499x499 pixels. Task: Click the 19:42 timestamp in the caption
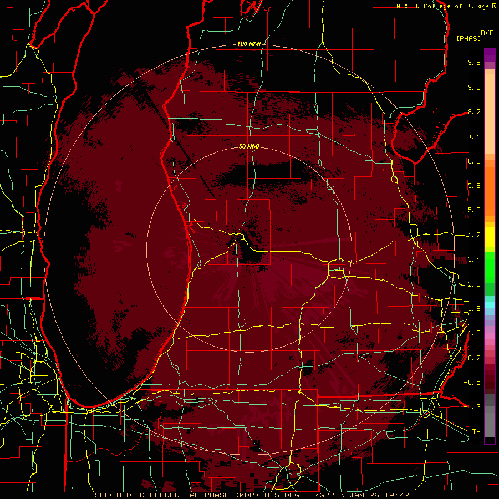[396, 495]
